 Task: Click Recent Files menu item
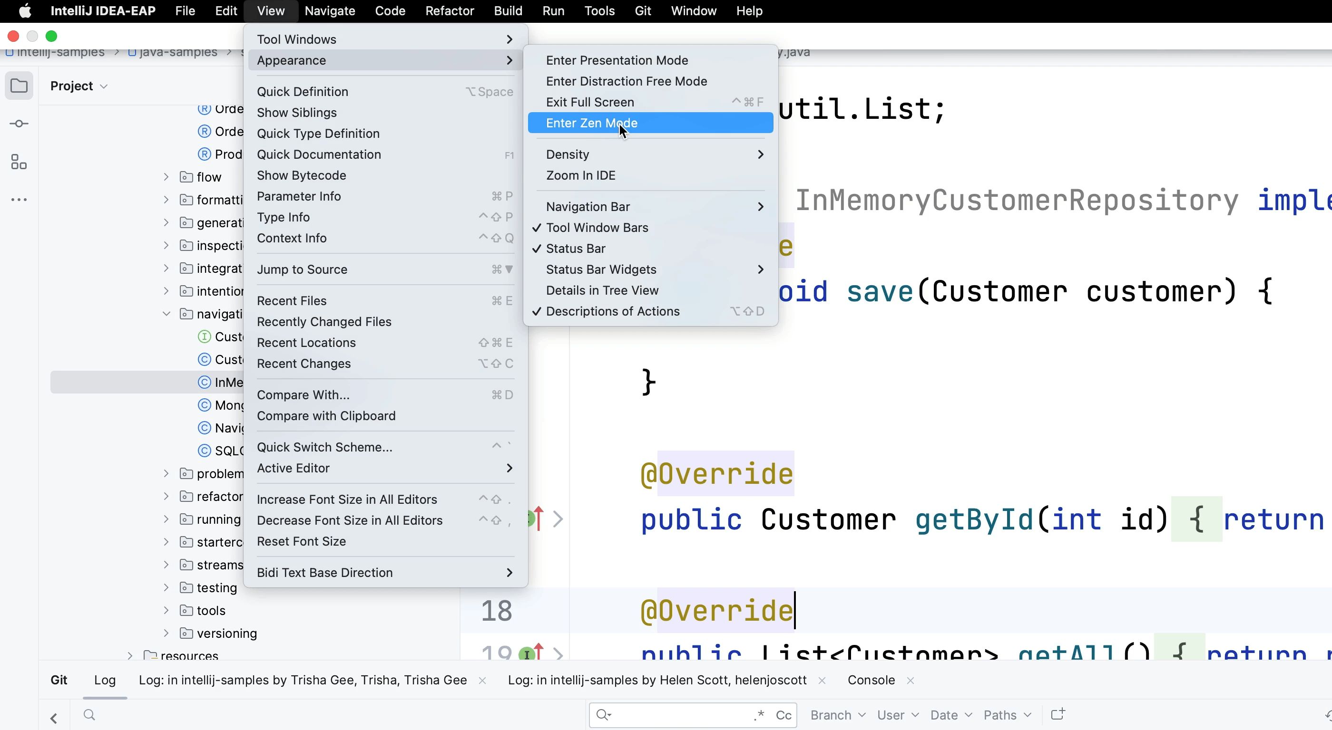(x=385, y=301)
